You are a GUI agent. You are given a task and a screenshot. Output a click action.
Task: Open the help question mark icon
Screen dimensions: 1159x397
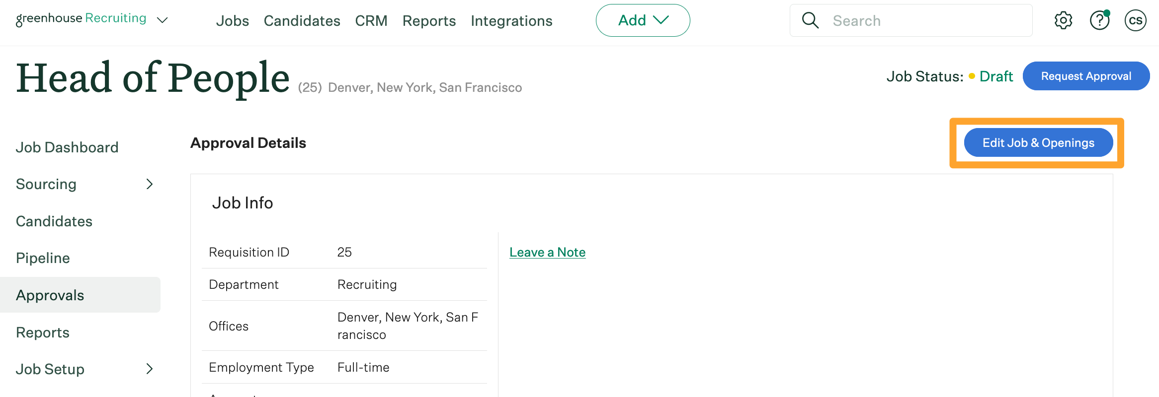(x=1099, y=20)
